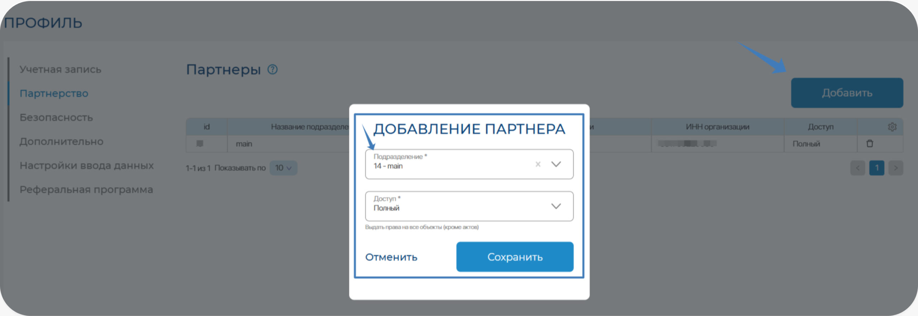The image size is (918, 316).
Task: Open Партнерство section in sidebar
Action: [54, 94]
